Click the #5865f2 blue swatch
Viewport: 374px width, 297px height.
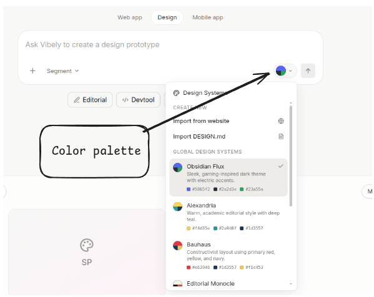pos(189,189)
